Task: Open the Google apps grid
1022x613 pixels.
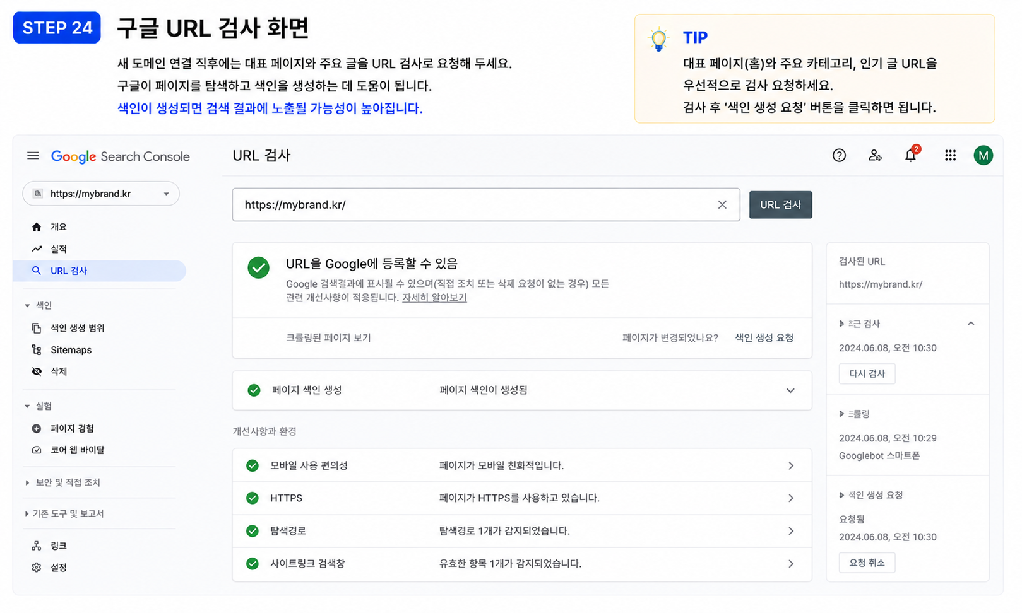Action: coord(950,155)
